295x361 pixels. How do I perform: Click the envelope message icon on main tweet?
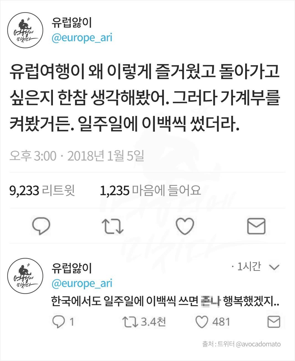coord(256,226)
